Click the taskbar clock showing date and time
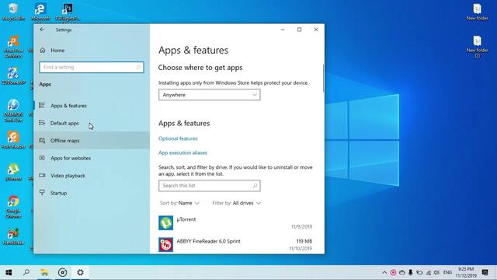 pos(466,272)
